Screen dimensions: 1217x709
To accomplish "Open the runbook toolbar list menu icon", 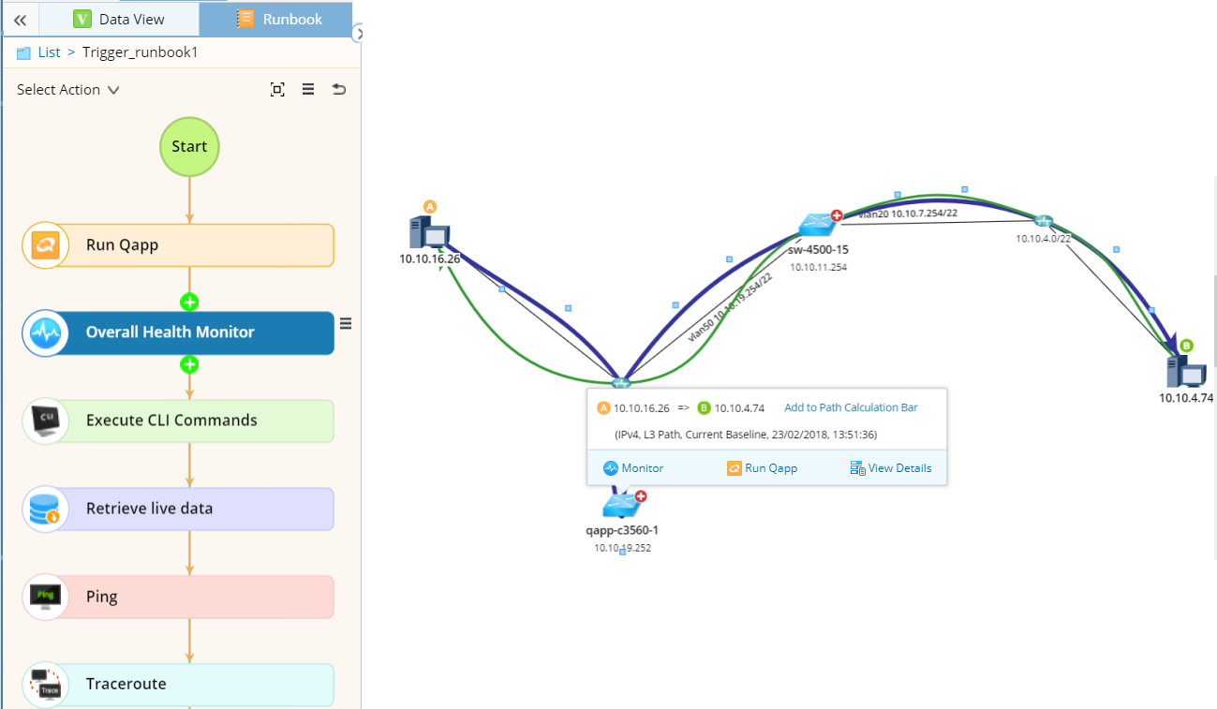I will tap(308, 90).
